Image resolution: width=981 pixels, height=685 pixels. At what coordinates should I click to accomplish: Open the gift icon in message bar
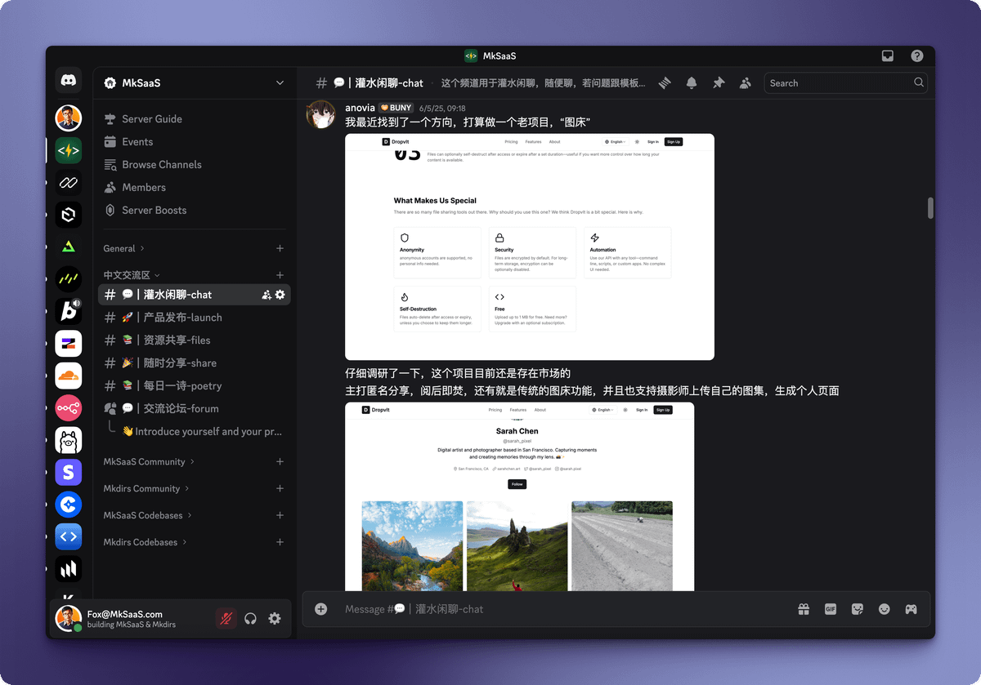[804, 609]
